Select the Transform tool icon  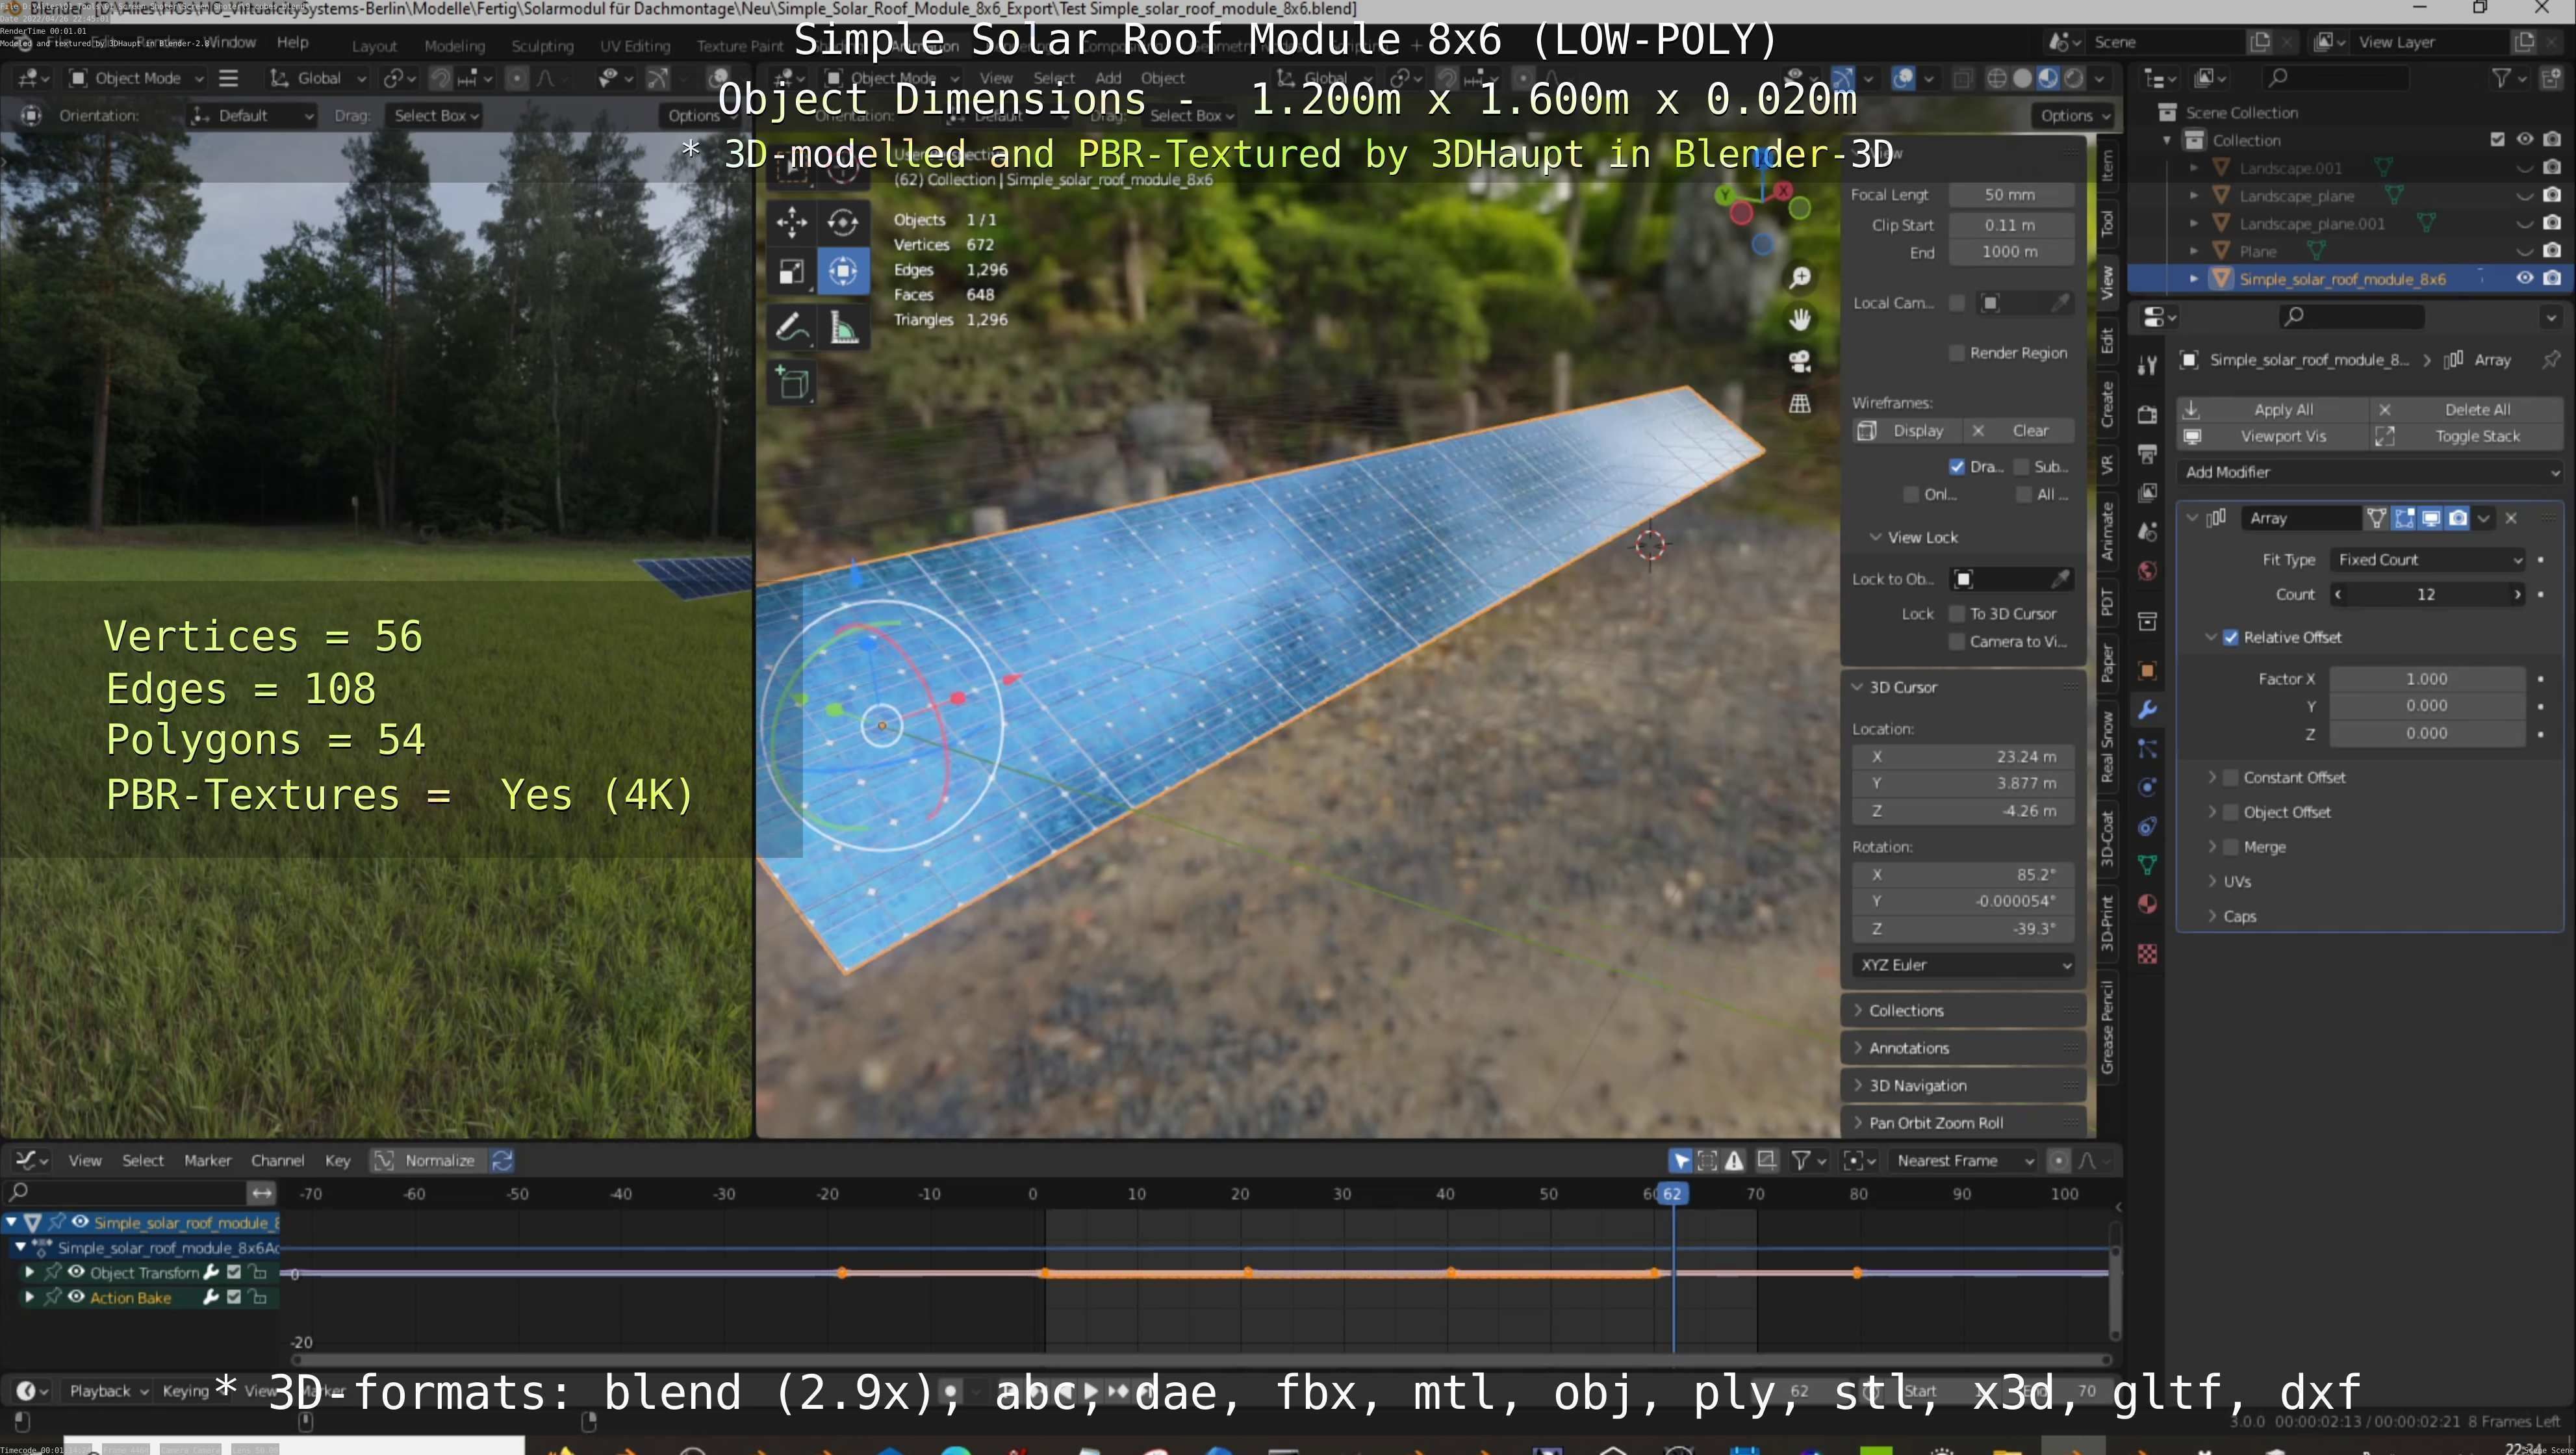[843, 271]
